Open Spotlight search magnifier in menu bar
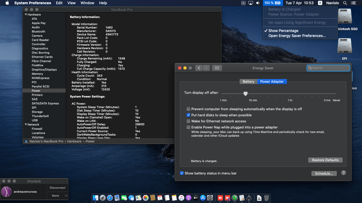 click(345, 3)
